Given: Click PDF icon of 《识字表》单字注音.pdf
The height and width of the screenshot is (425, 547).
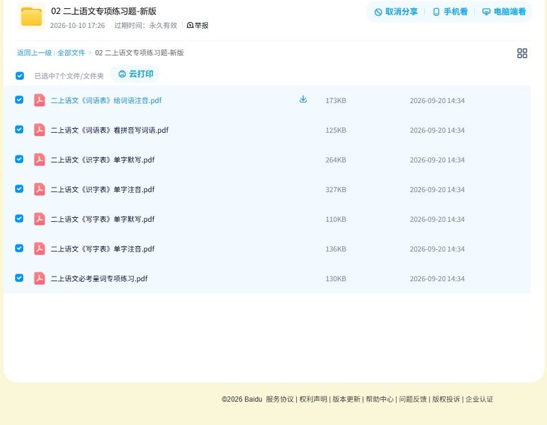Looking at the screenshot, I should (40, 189).
